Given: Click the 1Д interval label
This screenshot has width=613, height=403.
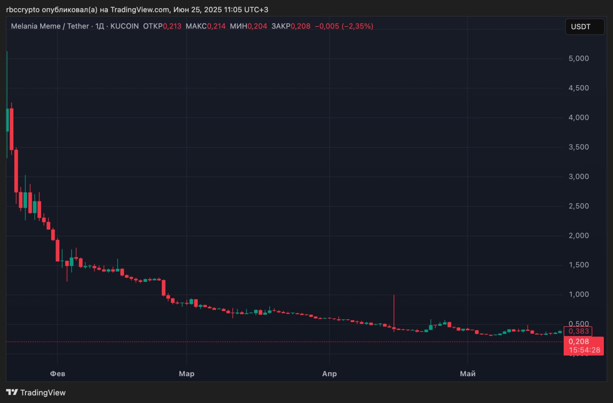Looking at the screenshot, I should [100, 26].
